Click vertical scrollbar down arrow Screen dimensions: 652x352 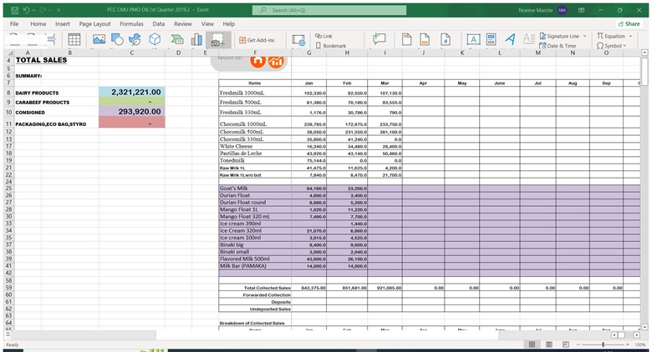click(644, 327)
